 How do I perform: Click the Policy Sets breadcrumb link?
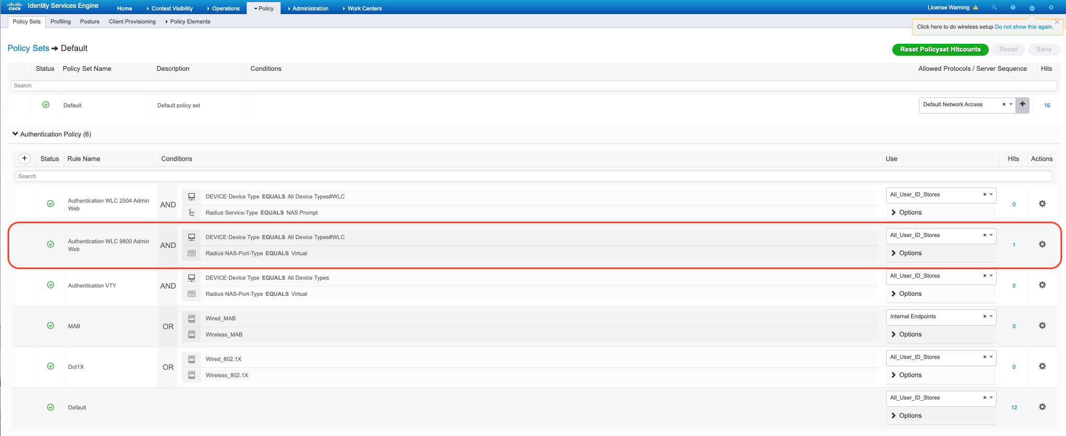point(28,48)
